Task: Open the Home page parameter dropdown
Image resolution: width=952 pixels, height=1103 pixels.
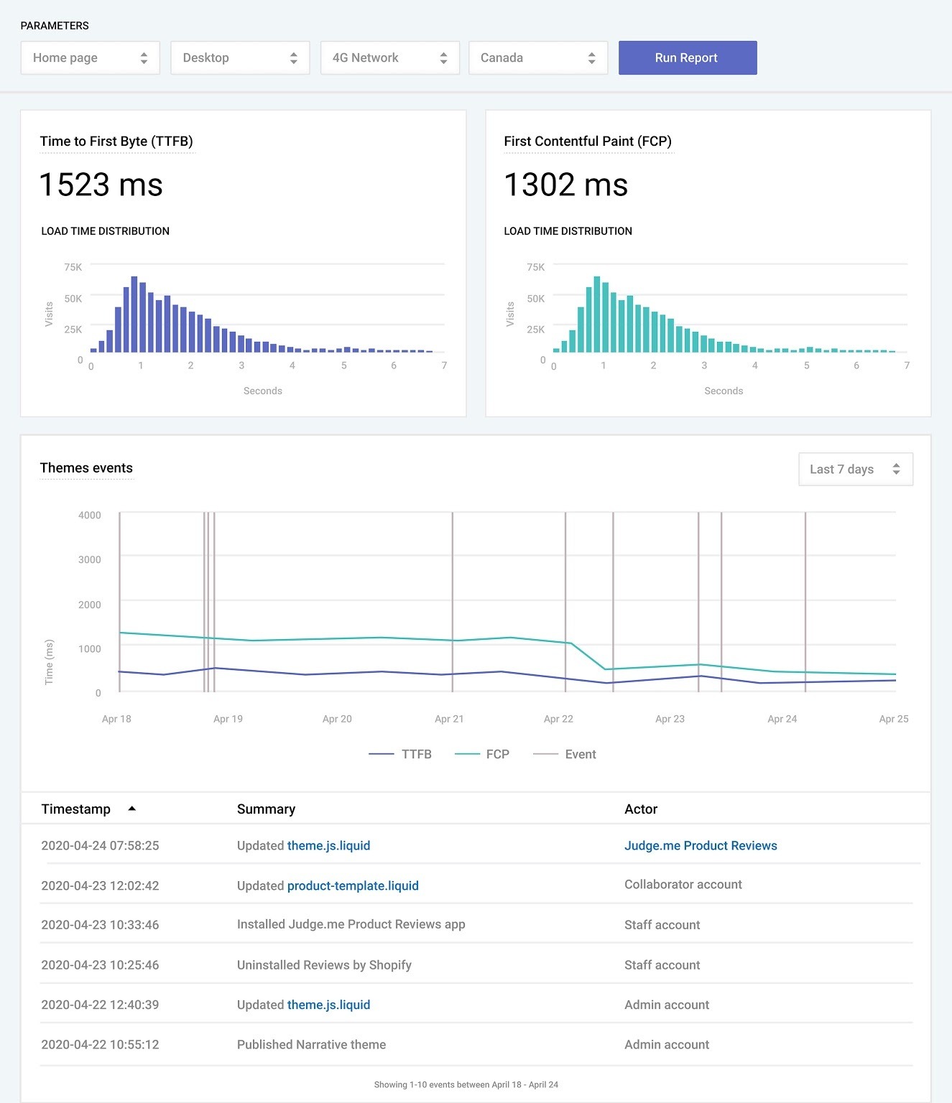Action: coord(90,57)
